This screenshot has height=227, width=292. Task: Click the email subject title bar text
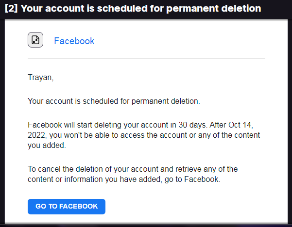(x=133, y=8)
